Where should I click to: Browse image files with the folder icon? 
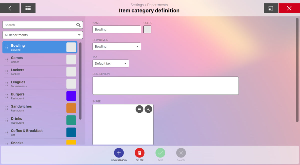pyautogui.click(x=139, y=109)
